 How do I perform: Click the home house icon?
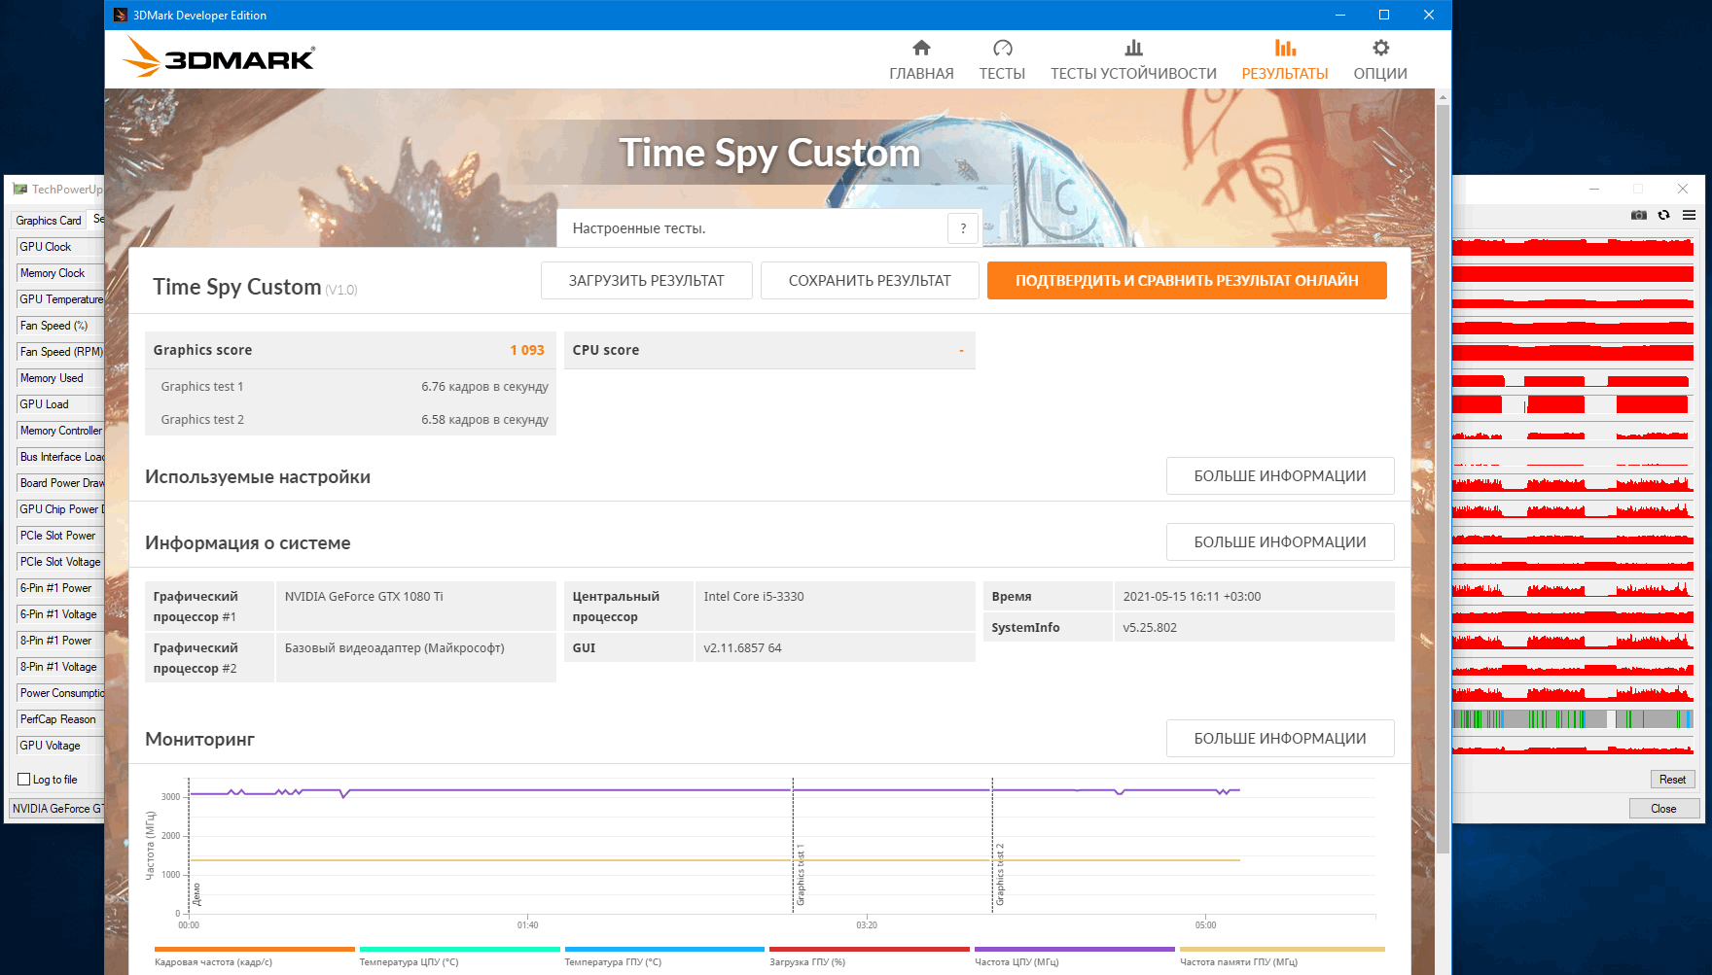point(921,48)
